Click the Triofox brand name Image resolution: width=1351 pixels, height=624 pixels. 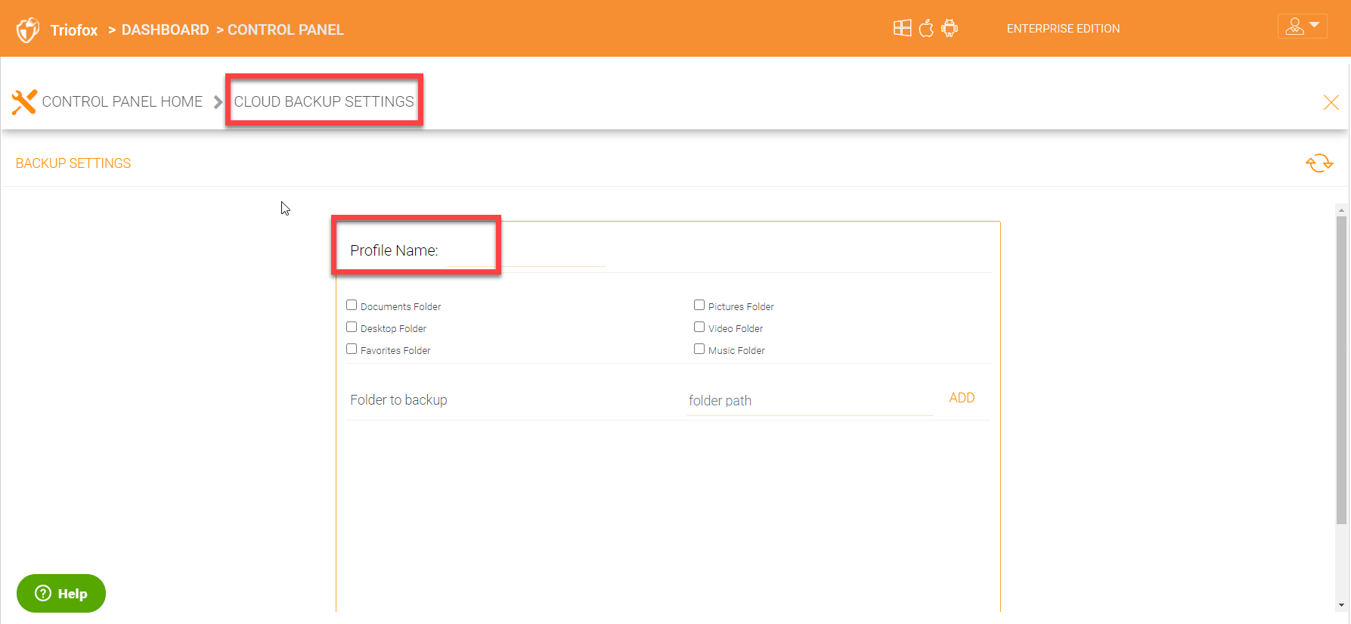coord(74,30)
